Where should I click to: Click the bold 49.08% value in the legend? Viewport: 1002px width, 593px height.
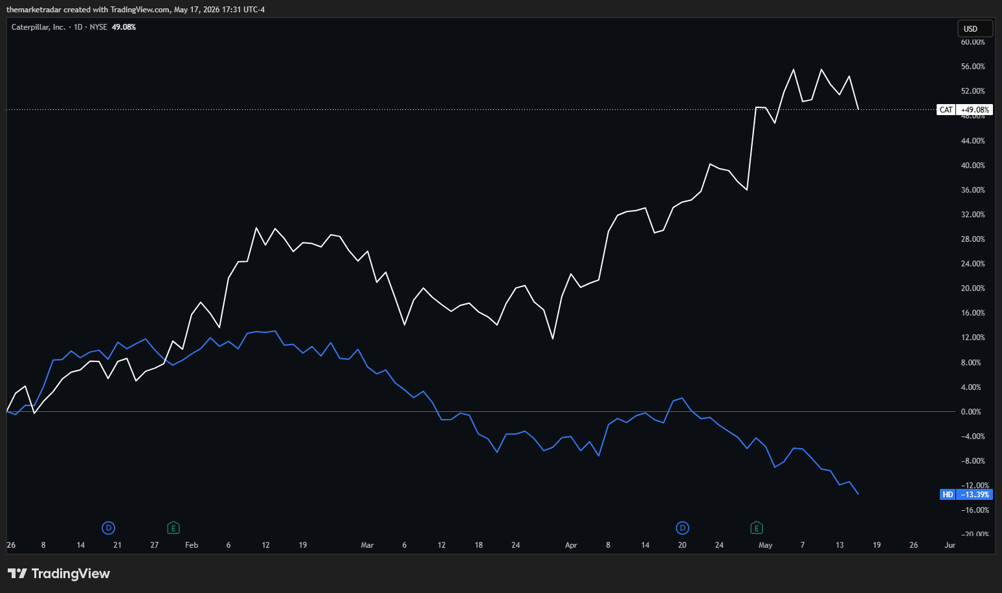coord(124,27)
